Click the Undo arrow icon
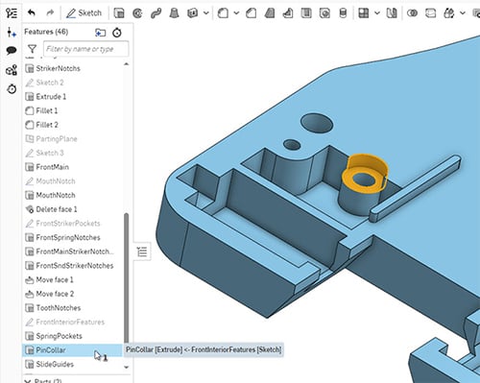The height and width of the screenshot is (383, 480). point(31,12)
